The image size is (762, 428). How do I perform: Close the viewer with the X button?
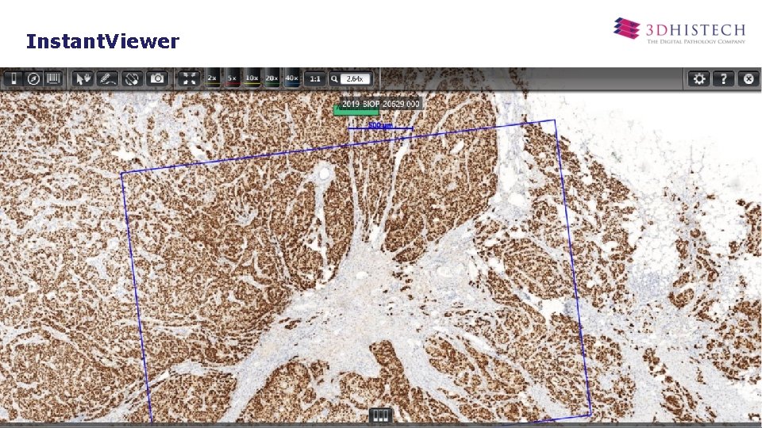pos(749,78)
